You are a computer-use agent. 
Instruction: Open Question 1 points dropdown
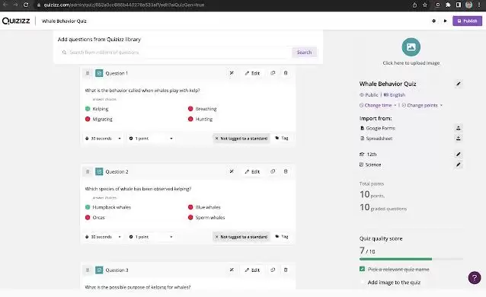click(151, 139)
